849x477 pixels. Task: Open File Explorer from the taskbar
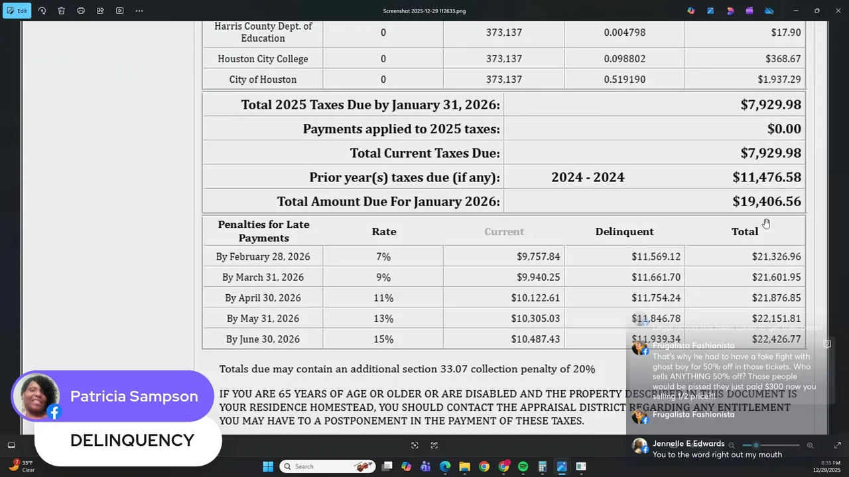click(x=464, y=466)
